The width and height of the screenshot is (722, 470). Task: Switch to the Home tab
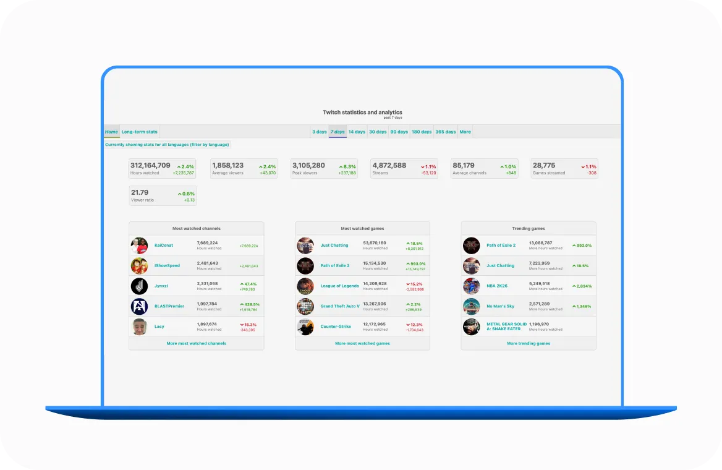[x=111, y=131]
